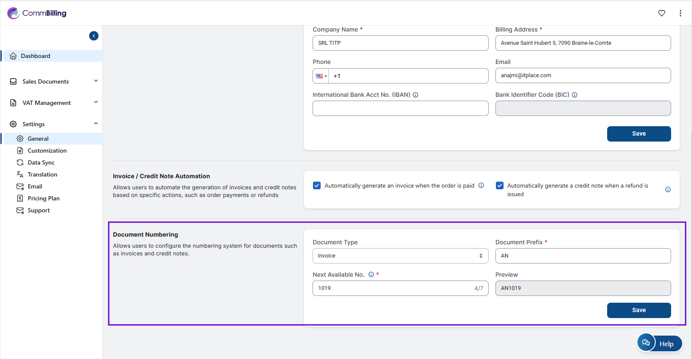Image resolution: width=692 pixels, height=359 pixels.
Task: Collapse the sidebar with arrow button
Action: point(94,36)
